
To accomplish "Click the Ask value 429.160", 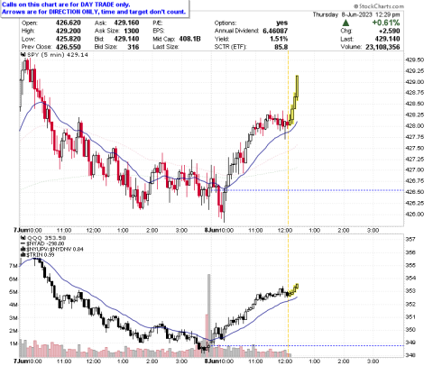I will click(126, 23).
